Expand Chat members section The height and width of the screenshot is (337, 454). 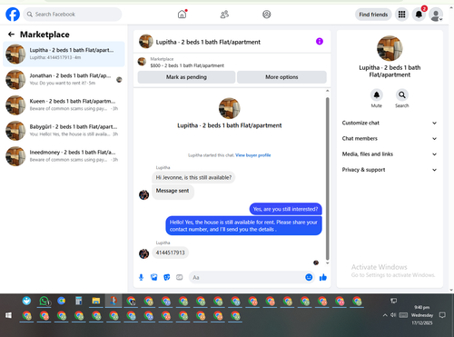coord(390,138)
